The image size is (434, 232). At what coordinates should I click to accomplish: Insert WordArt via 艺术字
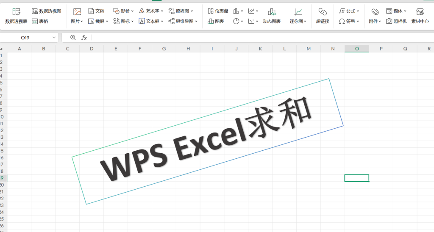[149, 11]
